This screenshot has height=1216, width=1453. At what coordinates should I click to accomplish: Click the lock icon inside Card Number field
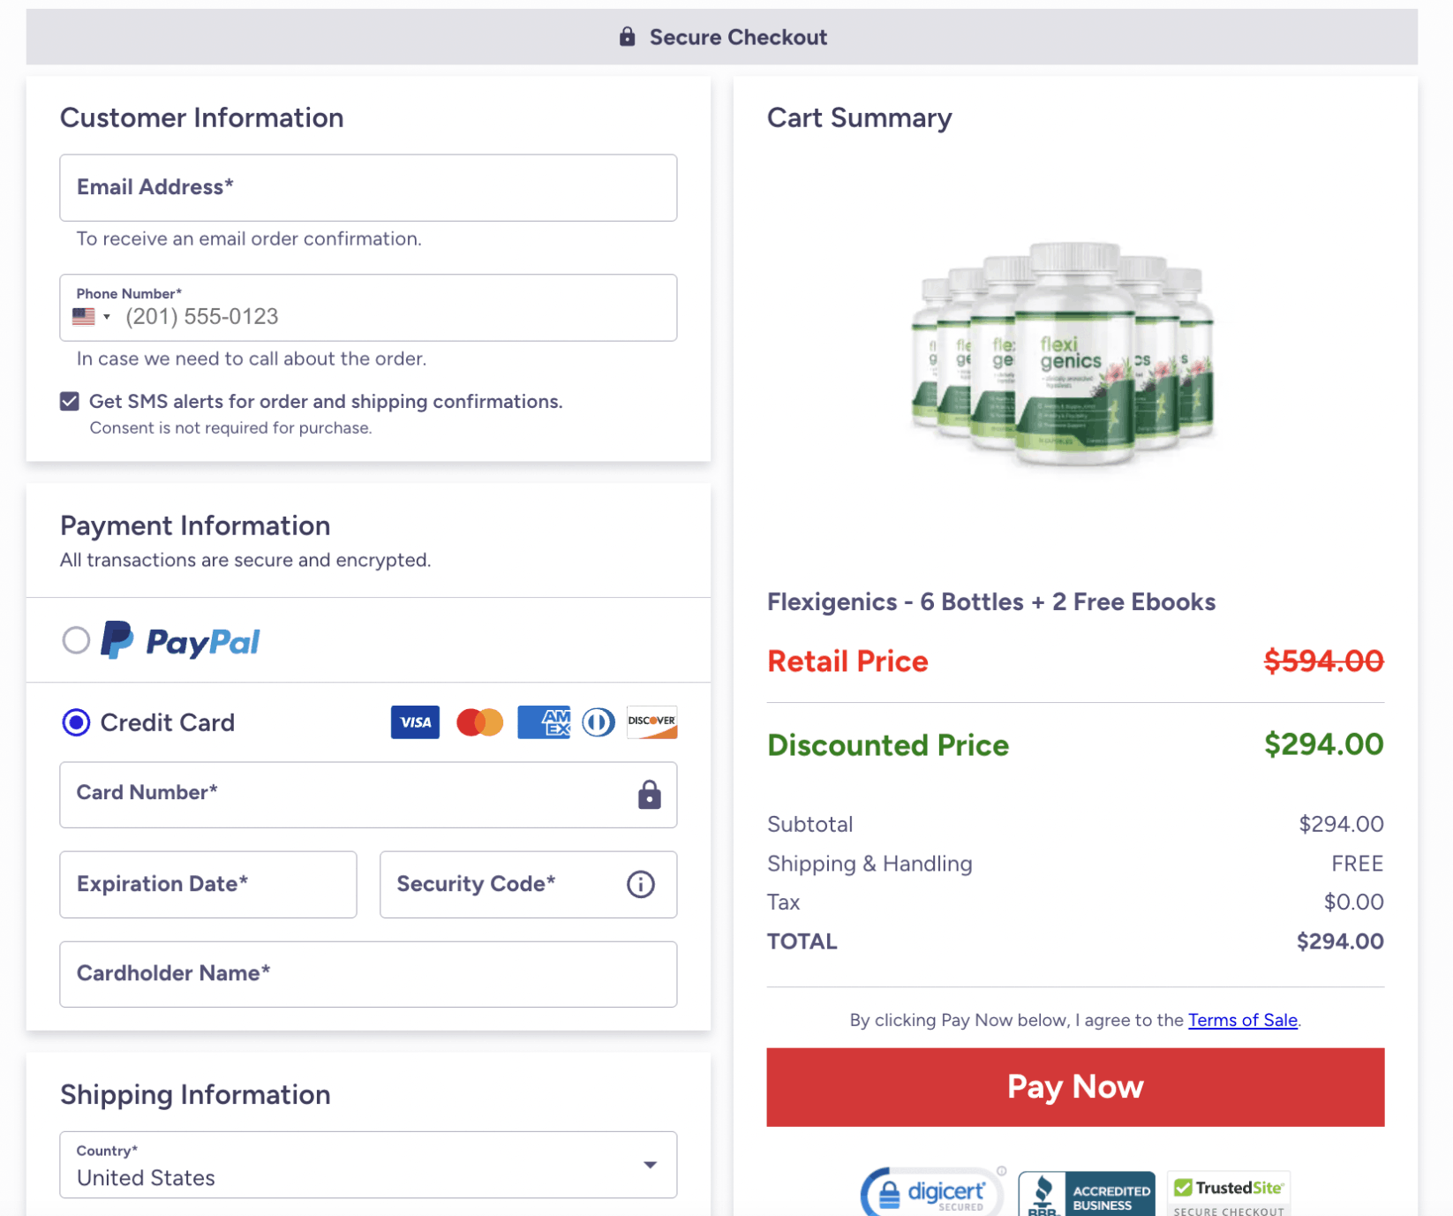point(649,795)
